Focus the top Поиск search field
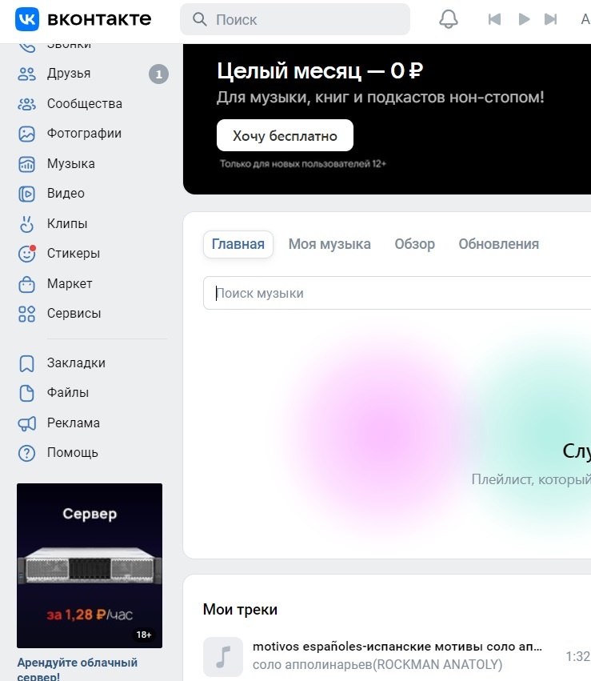This screenshot has height=681, width=591. [x=295, y=19]
